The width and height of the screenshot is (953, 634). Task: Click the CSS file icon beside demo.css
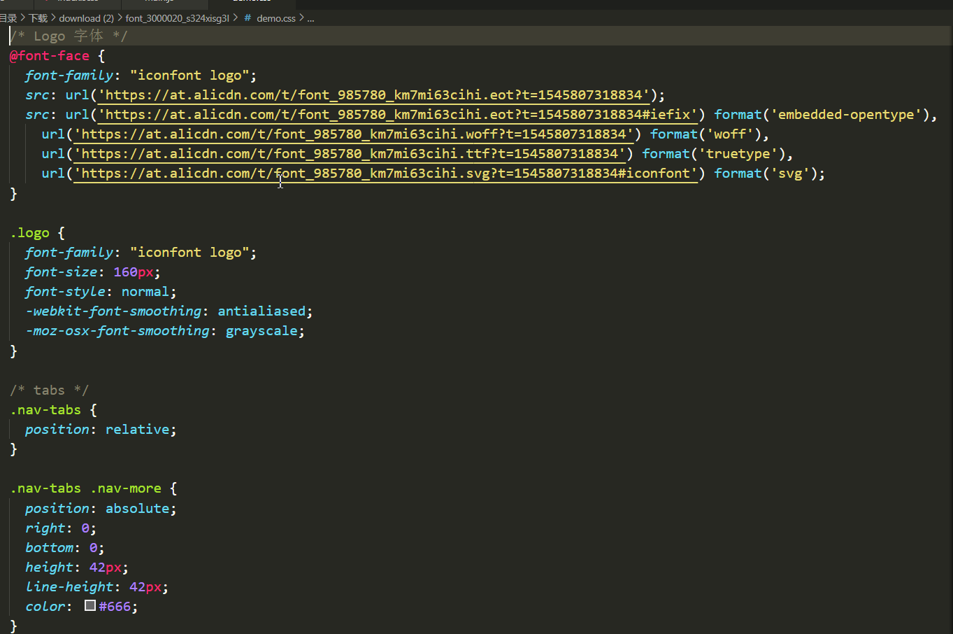point(248,18)
